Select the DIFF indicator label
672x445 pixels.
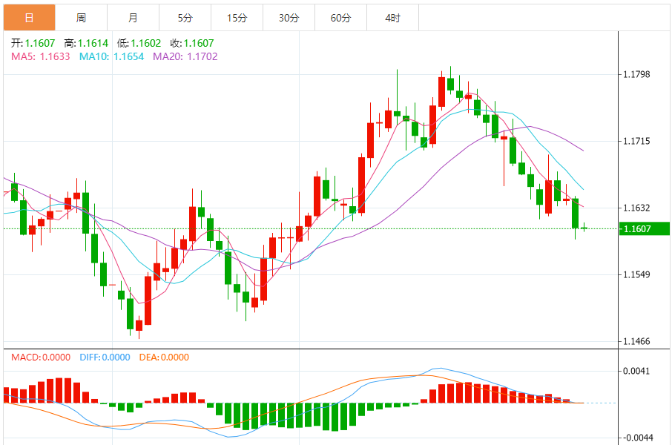pos(103,357)
